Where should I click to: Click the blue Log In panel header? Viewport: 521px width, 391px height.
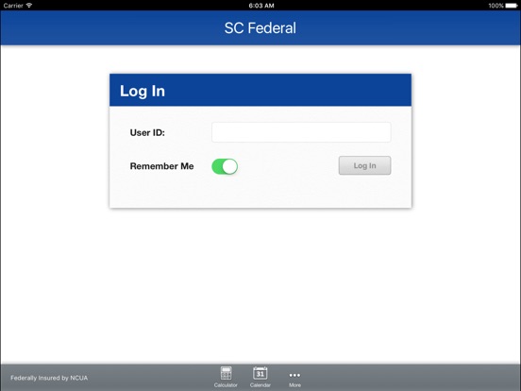pyautogui.click(x=260, y=90)
